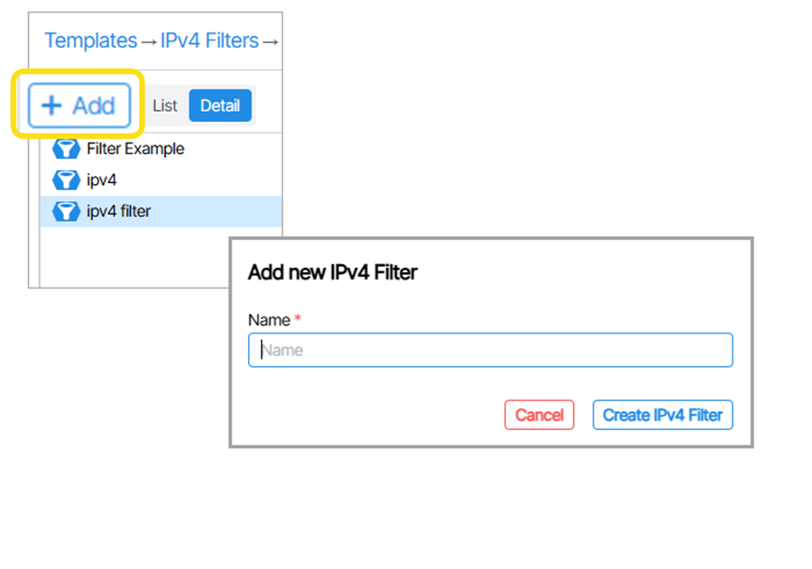Click the Add new IPv4 Filter title
The height and width of the screenshot is (569, 812).
pos(332,272)
